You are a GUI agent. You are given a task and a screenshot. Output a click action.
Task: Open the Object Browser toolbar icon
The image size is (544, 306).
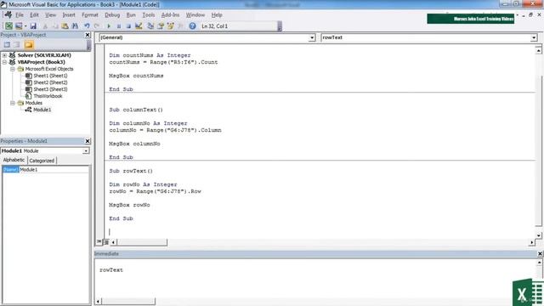coord(171,26)
